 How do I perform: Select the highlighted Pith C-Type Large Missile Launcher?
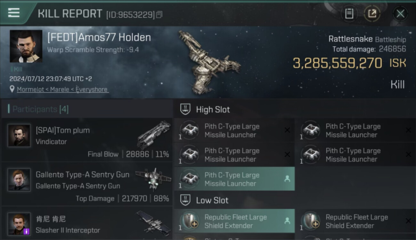[x=234, y=179]
